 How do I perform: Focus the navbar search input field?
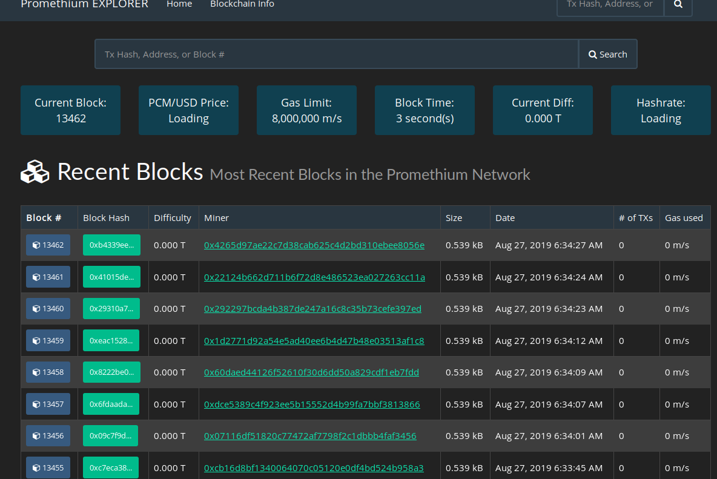[610, 5]
